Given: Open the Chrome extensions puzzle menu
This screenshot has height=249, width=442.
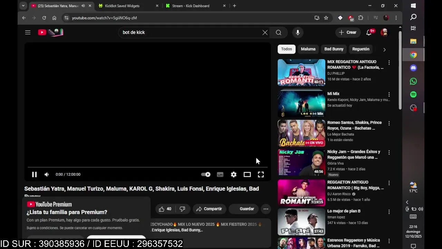Looking at the screenshot, I should coord(361,18).
